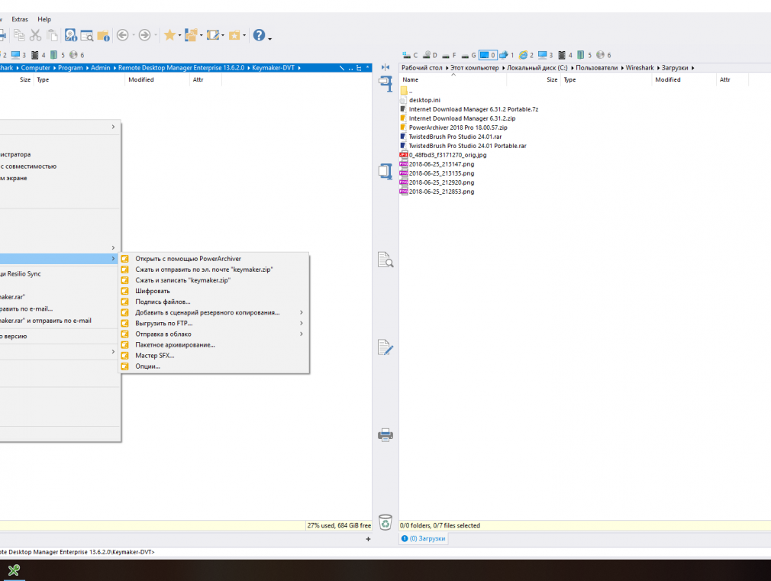The image size is (771, 581).
Task: Select file 'TwistedBrush Pro Studio 24.01.rar'
Action: coord(455,137)
